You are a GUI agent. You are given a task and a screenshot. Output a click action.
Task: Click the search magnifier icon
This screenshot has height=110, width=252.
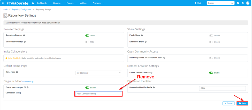232,3
